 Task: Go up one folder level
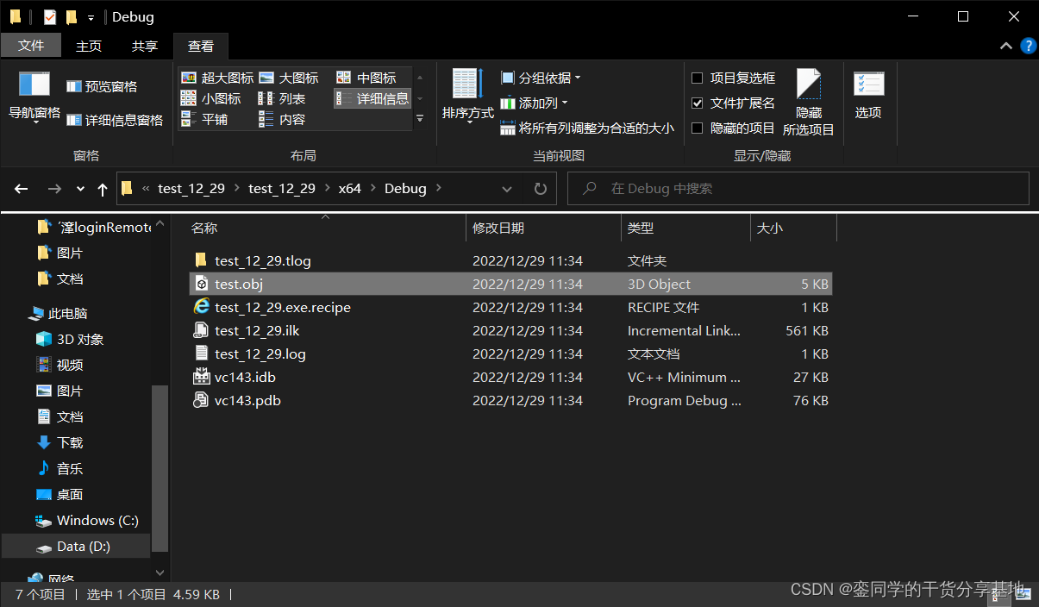click(103, 189)
